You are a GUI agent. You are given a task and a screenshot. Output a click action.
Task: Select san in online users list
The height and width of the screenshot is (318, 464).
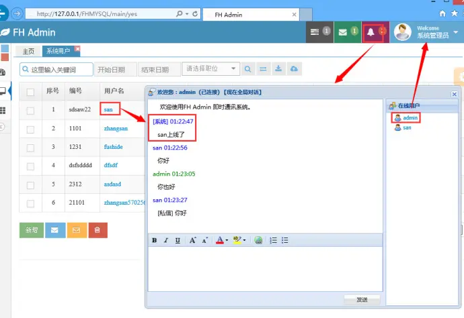403,127
